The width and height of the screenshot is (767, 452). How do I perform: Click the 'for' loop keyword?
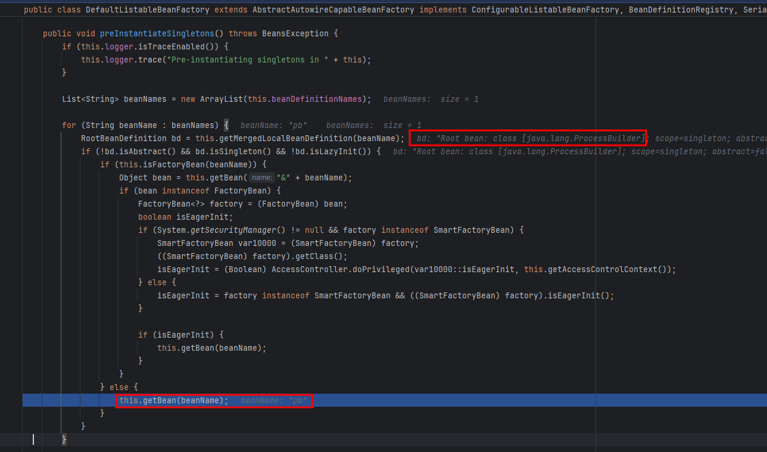pyautogui.click(x=69, y=125)
